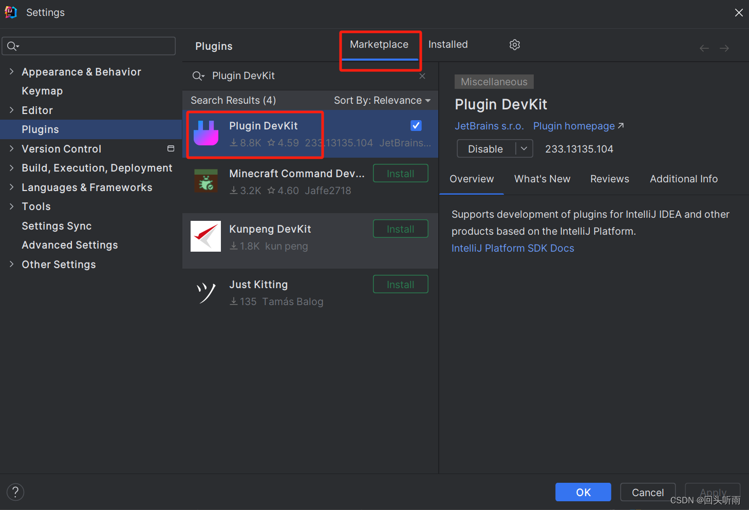Viewport: 749px width, 510px height.
Task: Select Advanced Settings in settings tree
Action: point(70,245)
